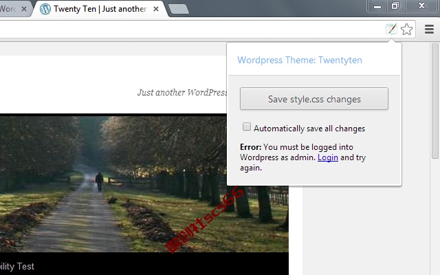Viewport: 440px width, 275px height.
Task: Switch to the Twenty Ten tab
Action: pos(100,9)
